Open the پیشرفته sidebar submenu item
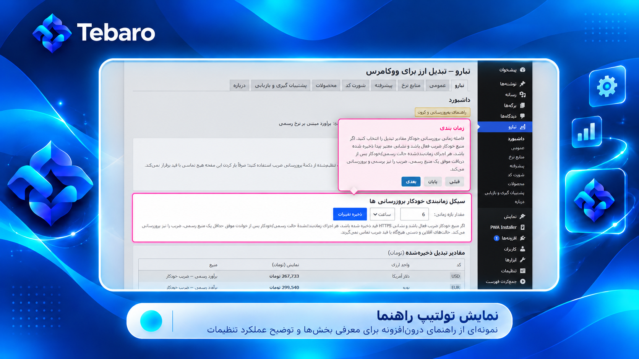 pyautogui.click(x=517, y=166)
